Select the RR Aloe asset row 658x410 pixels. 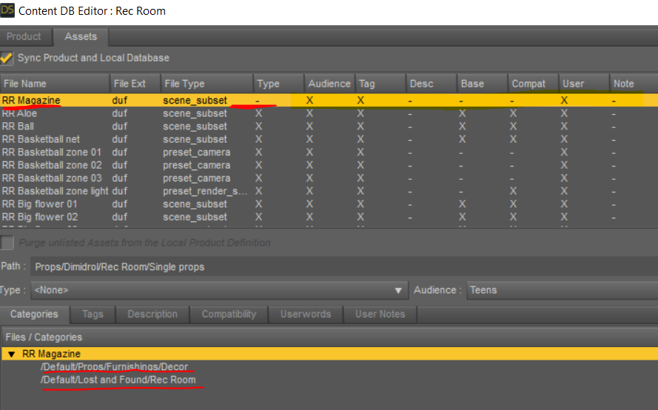pyautogui.click(x=329, y=113)
